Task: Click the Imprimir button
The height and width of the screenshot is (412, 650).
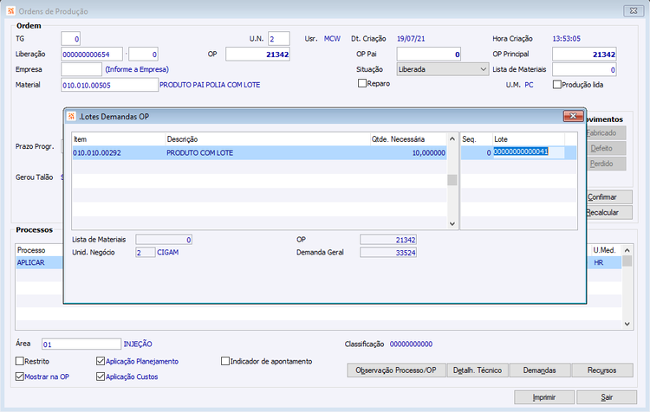Action: 544,397
